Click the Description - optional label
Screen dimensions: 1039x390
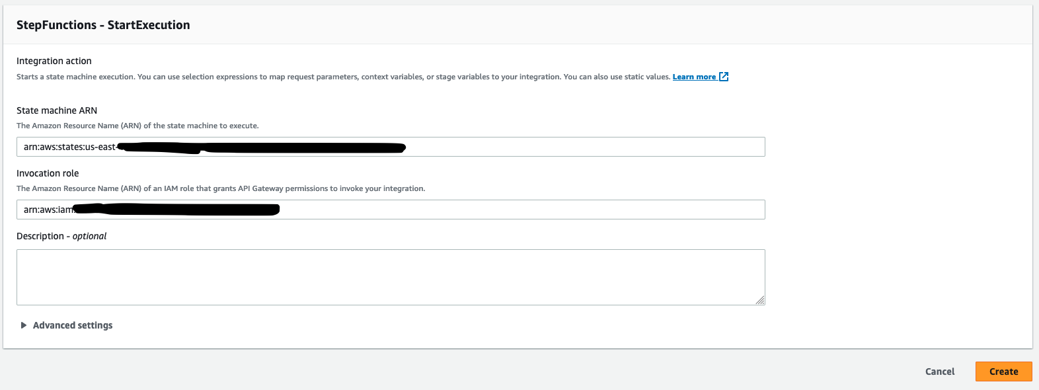[x=61, y=236]
